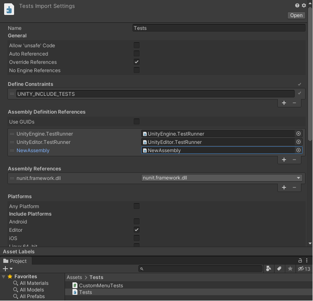
Task: Edit the Name field containing Tests
Action: (219, 28)
